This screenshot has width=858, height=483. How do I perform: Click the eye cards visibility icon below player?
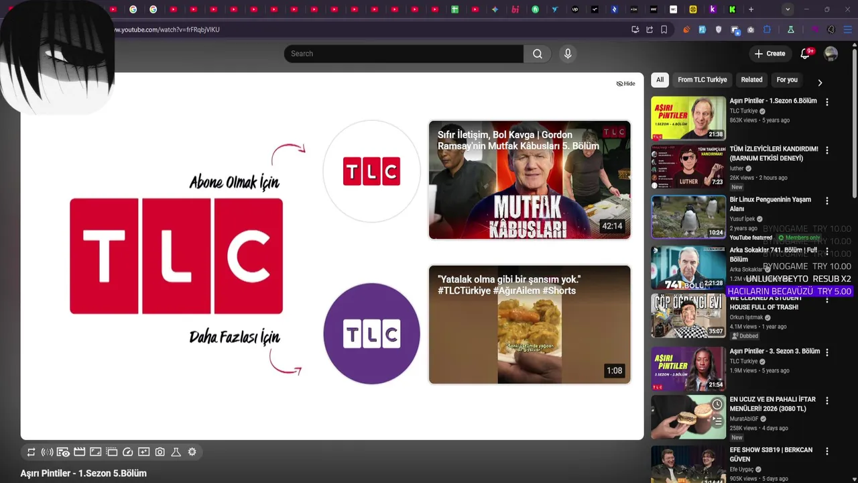[x=63, y=452]
